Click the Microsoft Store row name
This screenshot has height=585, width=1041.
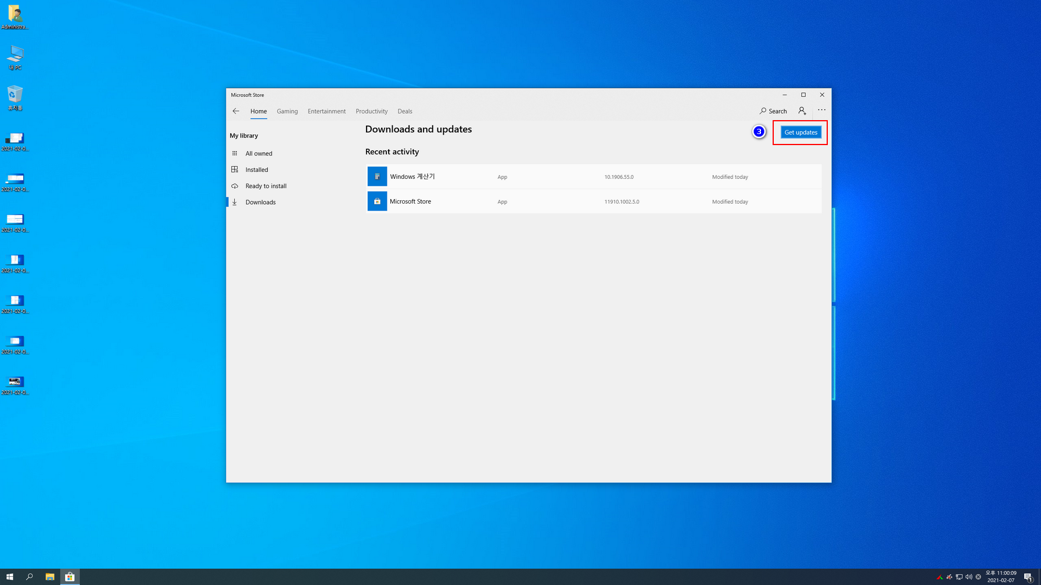[x=410, y=201]
